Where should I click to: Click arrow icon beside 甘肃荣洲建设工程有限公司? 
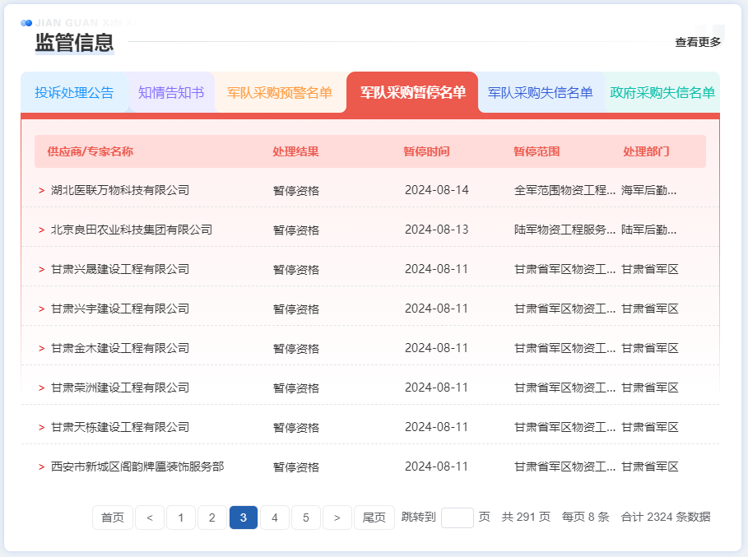click(x=41, y=388)
